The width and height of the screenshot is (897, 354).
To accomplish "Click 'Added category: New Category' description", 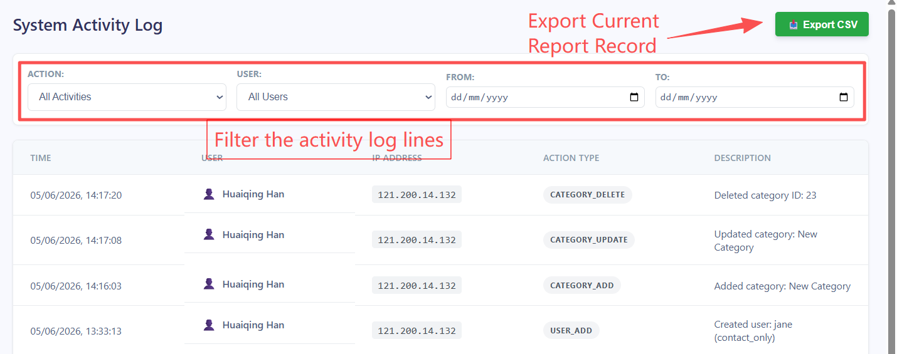I will 782,286.
